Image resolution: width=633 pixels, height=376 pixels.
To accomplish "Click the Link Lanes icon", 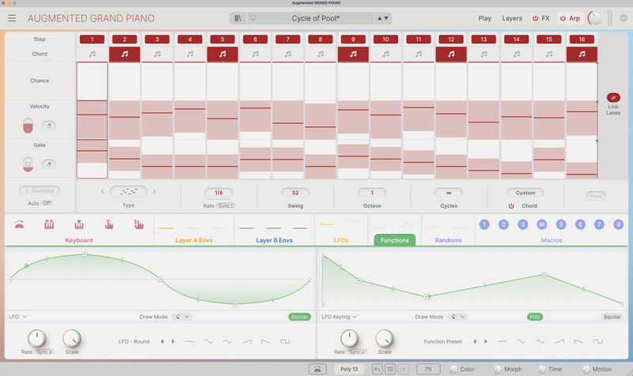I will pos(613,97).
